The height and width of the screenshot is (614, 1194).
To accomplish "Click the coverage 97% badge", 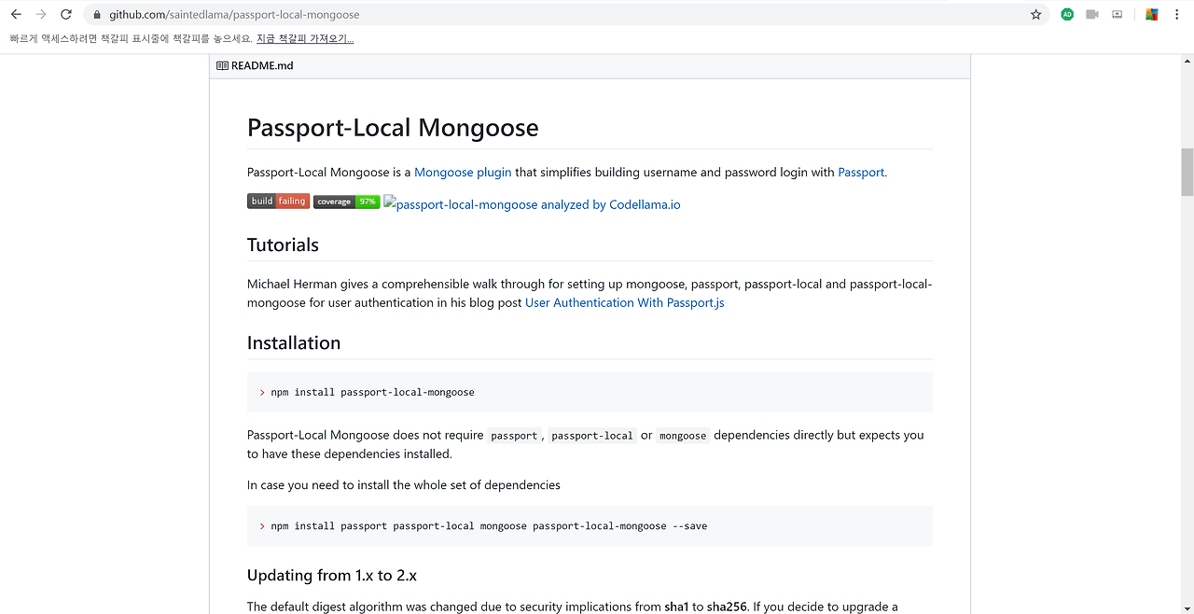I will pyautogui.click(x=346, y=202).
